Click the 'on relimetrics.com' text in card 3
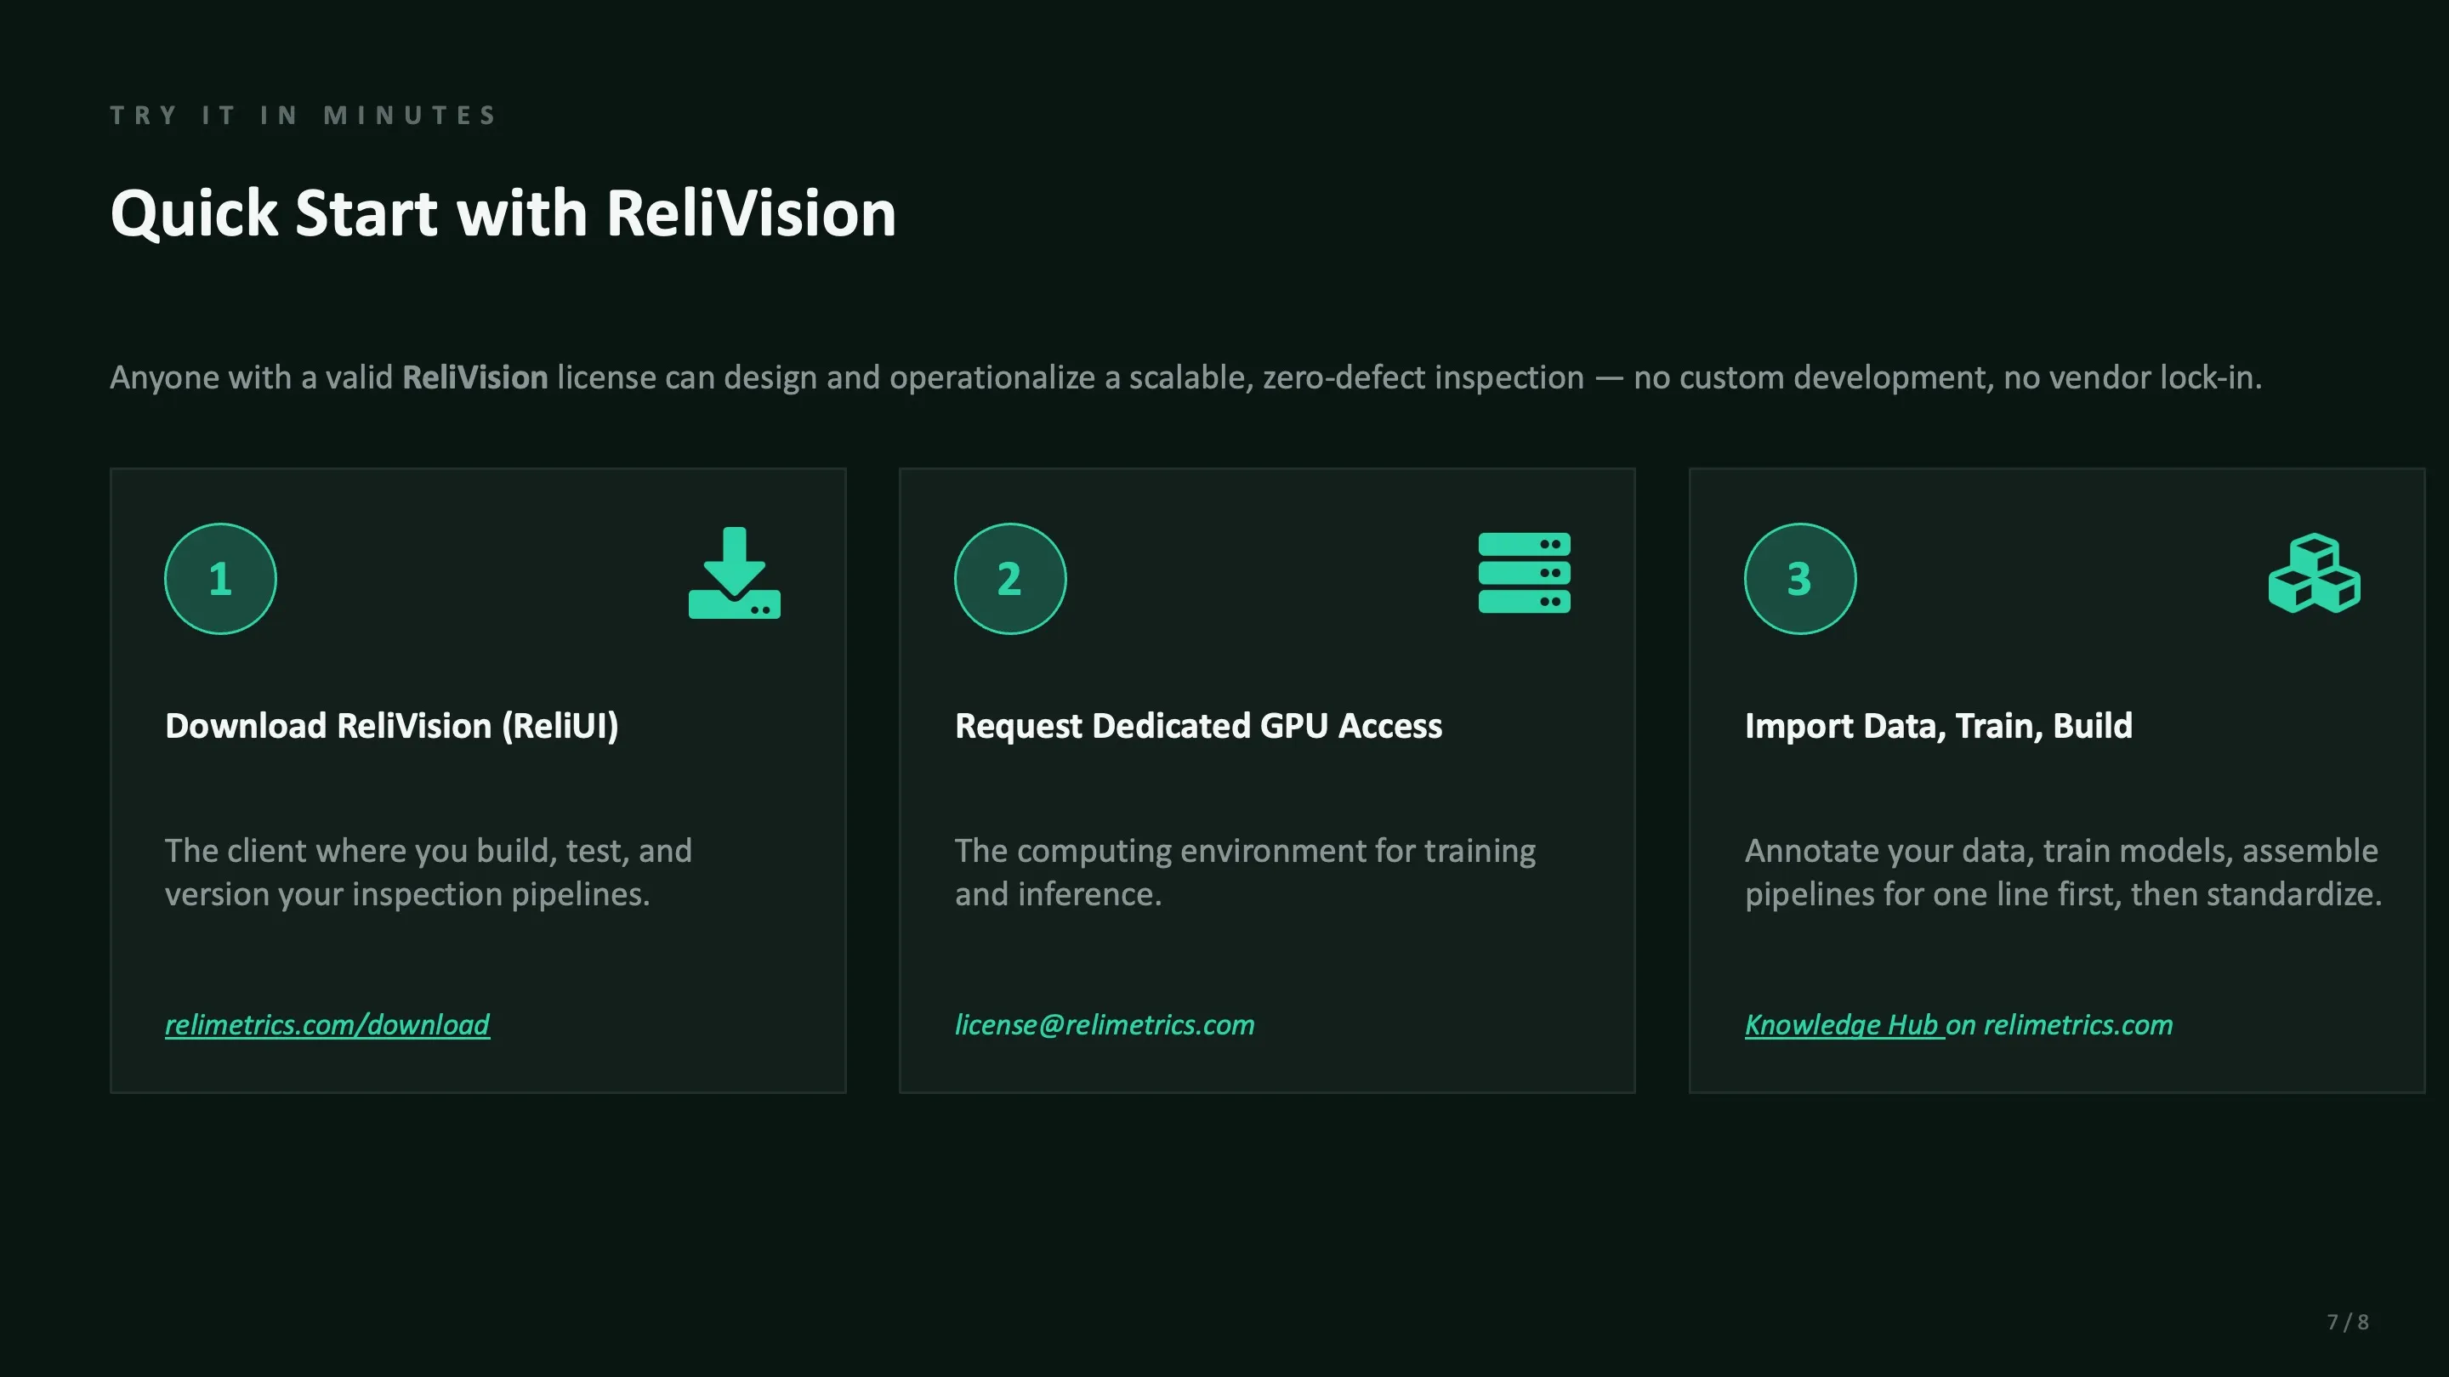Screen dimensions: 2449x1377 2060,1024
